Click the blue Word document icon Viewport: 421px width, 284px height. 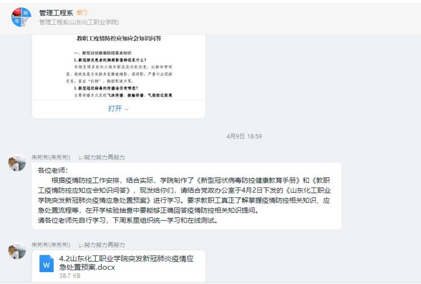46,264
